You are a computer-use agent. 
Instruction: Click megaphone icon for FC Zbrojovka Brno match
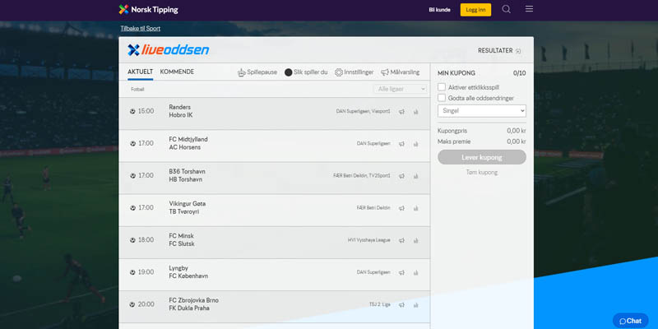pos(401,304)
